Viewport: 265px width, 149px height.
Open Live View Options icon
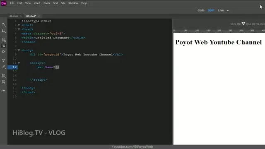(x=3, y=40)
